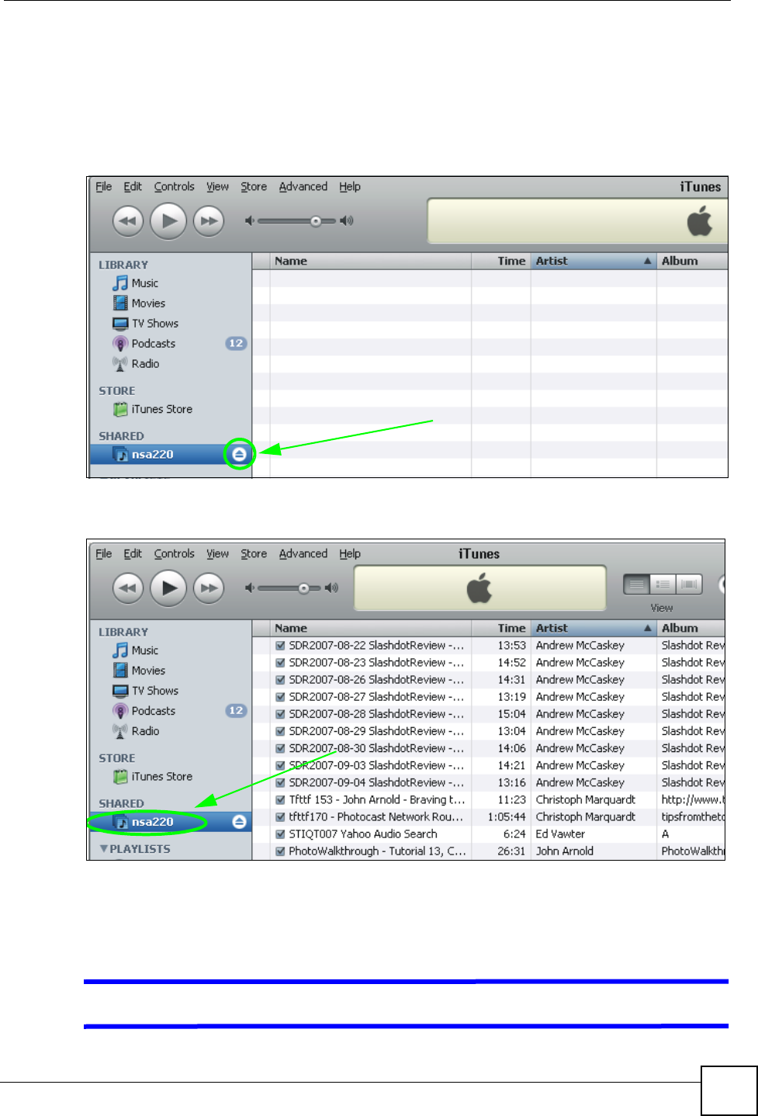758x1116 pixels.
Task: Click the Ed Vawter artist cell
Action: coord(560,834)
